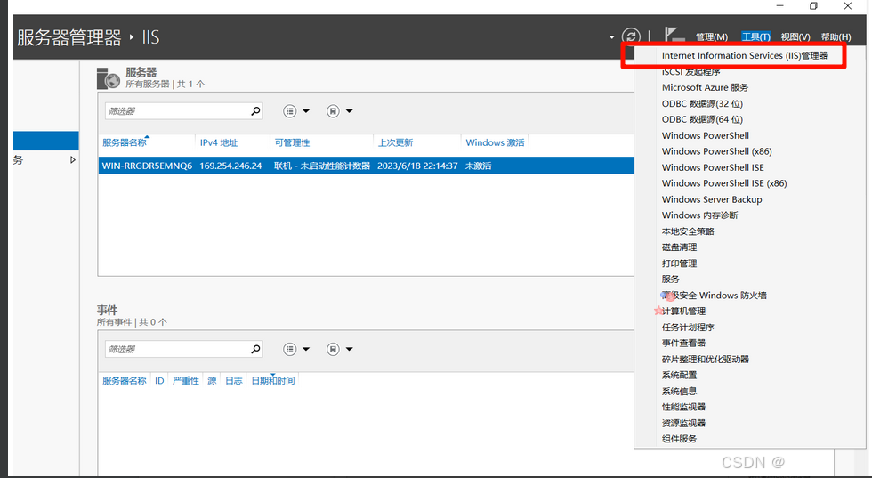Click IP address 169.254.246.24 cell

pos(230,166)
